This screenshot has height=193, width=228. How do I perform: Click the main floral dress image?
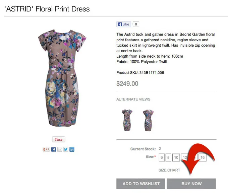tap(62, 78)
